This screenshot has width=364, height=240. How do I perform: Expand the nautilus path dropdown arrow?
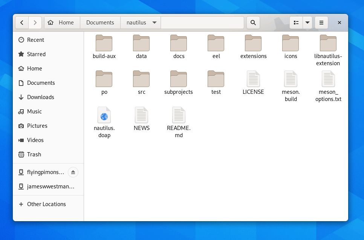154,23
